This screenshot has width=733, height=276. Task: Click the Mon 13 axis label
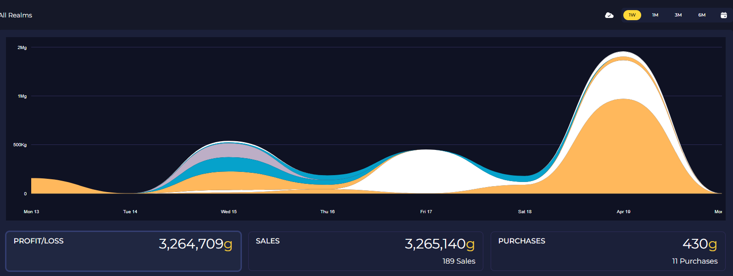(x=32, y=212)
